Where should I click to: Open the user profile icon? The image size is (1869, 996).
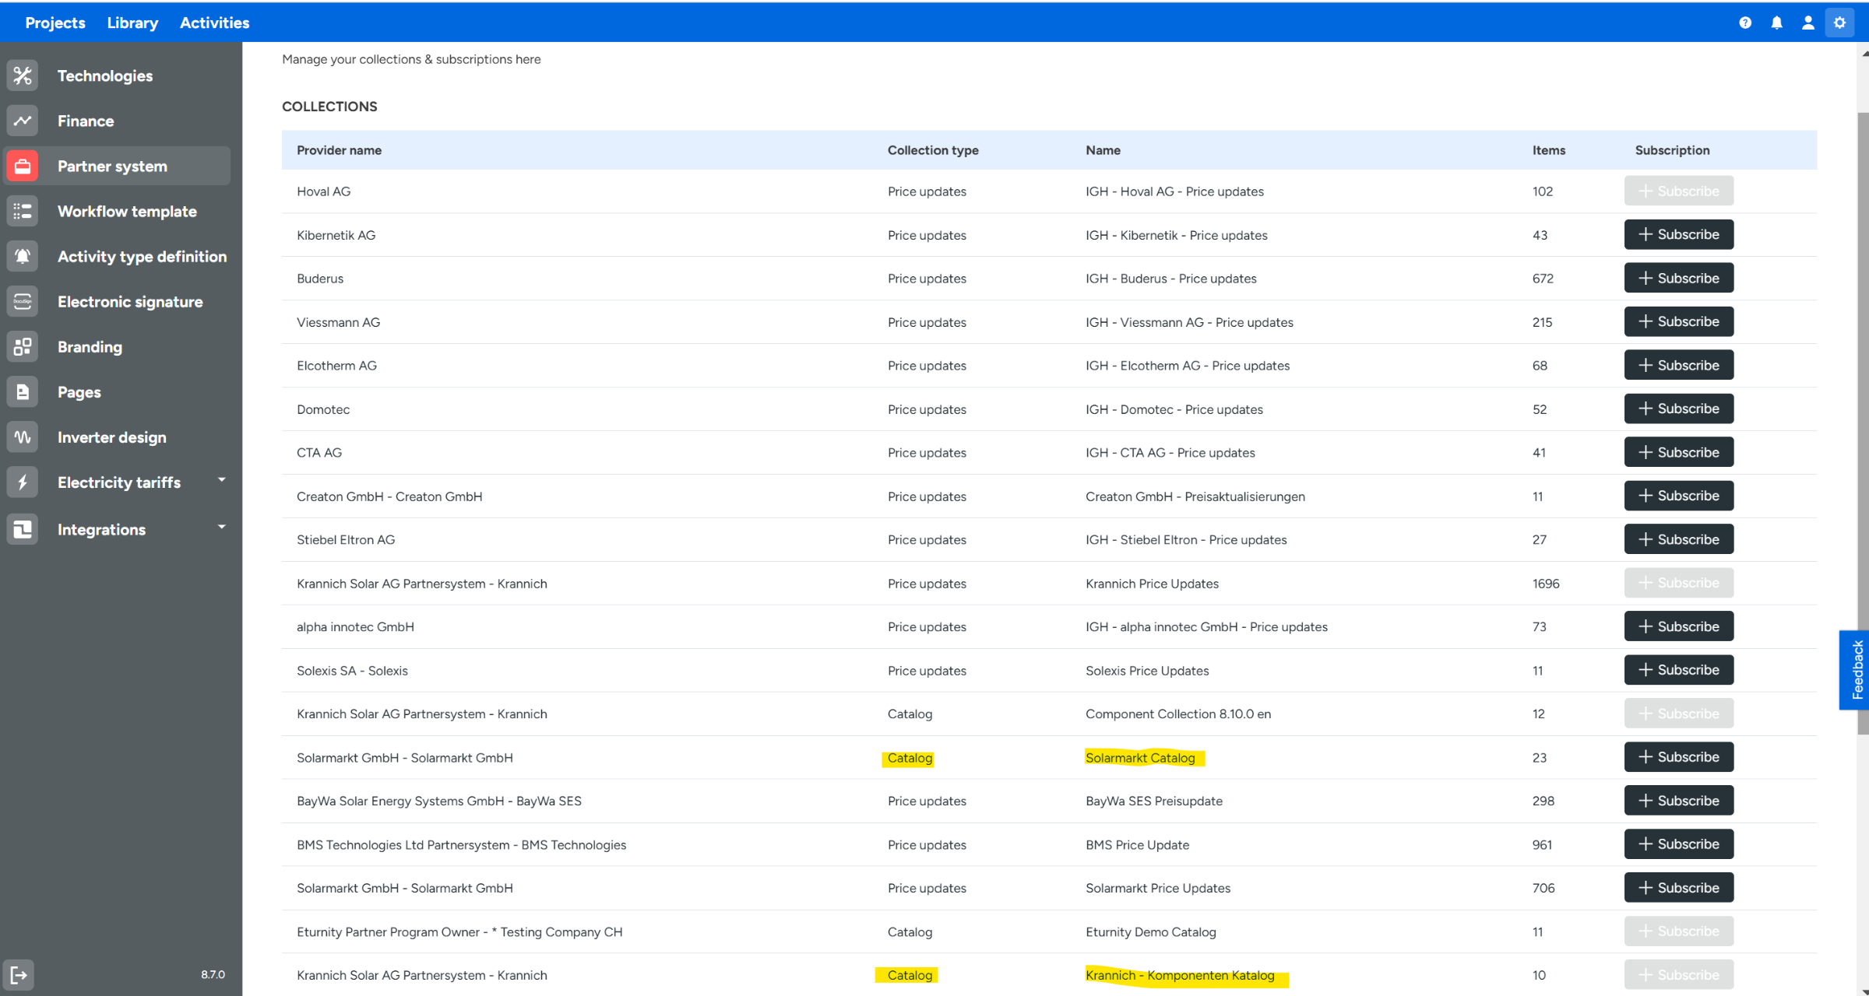[1807, 23]
